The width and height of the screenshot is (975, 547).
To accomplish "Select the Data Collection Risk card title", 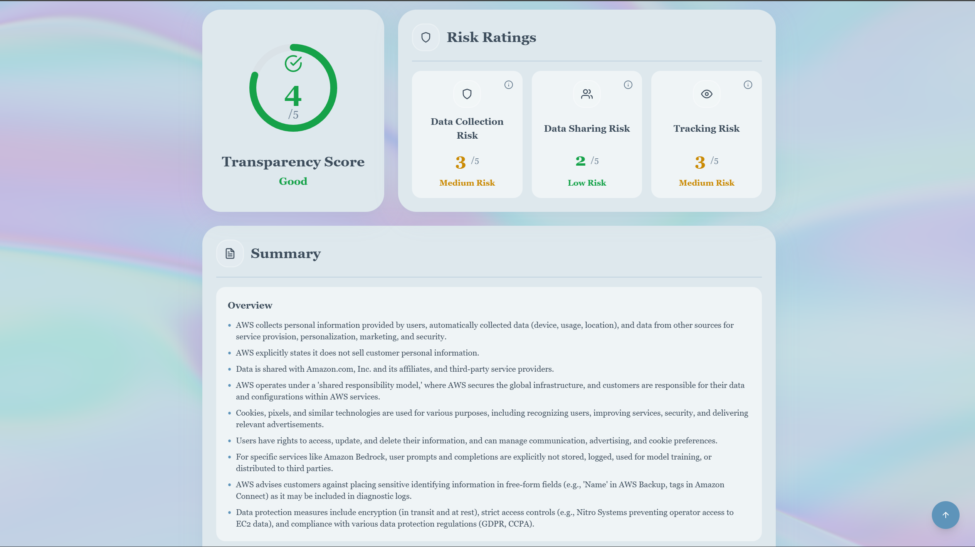I will tap(467, 128).
